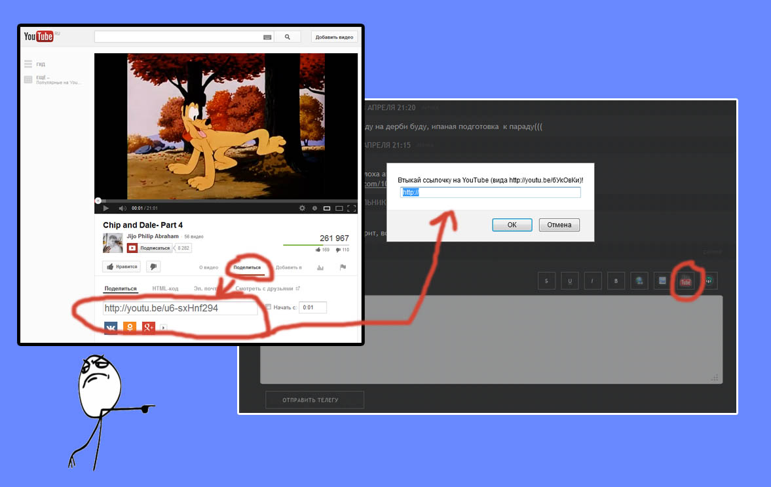Open the О видео tab
This screenshot has height=487, width=771.
pyautogui.click(x=208, y=267)
